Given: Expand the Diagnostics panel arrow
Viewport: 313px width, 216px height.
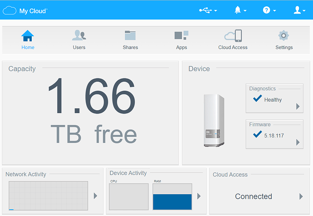Looking at the screenshot, I should (x=298, y=106).
